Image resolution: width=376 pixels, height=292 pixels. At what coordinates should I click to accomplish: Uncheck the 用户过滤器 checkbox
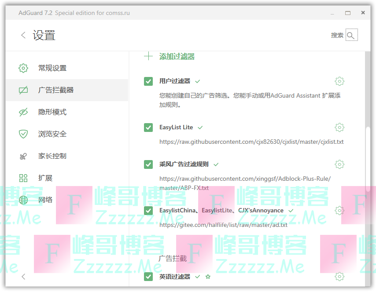coord(148,81)
